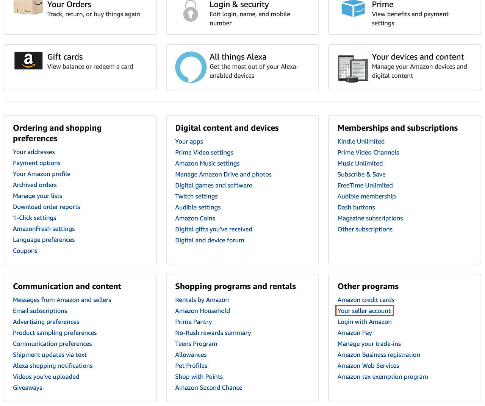Open Your devices and content heading
Viewport: 485px width, 406px height.
pos(418,57)
